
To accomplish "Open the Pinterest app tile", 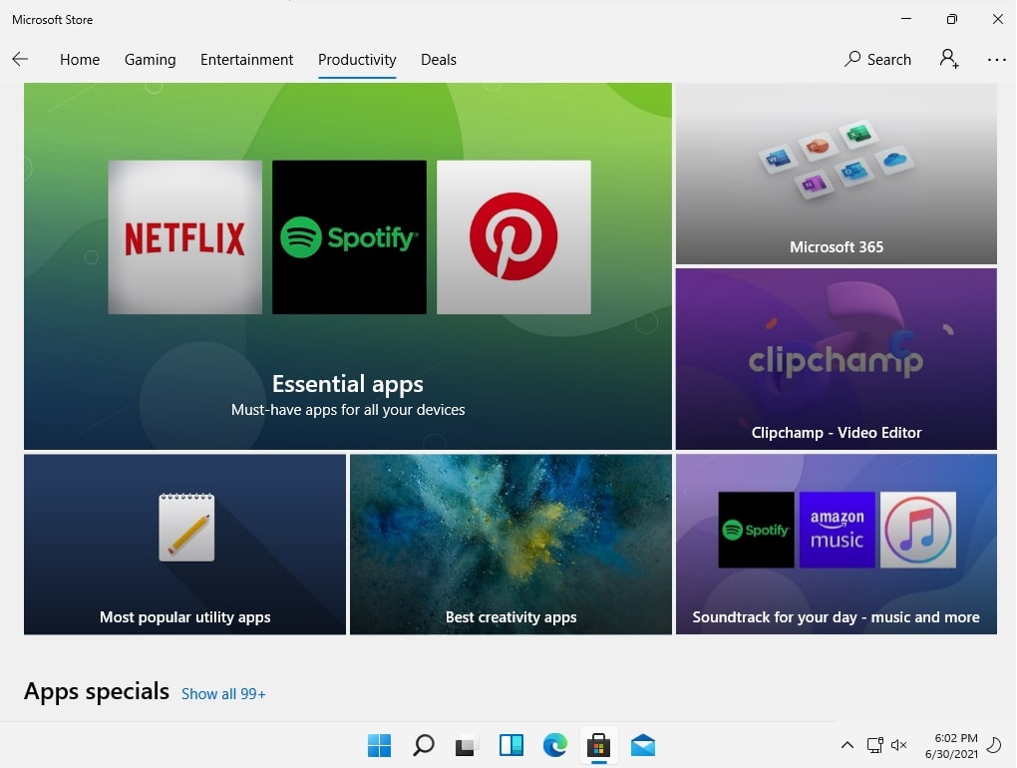I will (x=513, y=237).
